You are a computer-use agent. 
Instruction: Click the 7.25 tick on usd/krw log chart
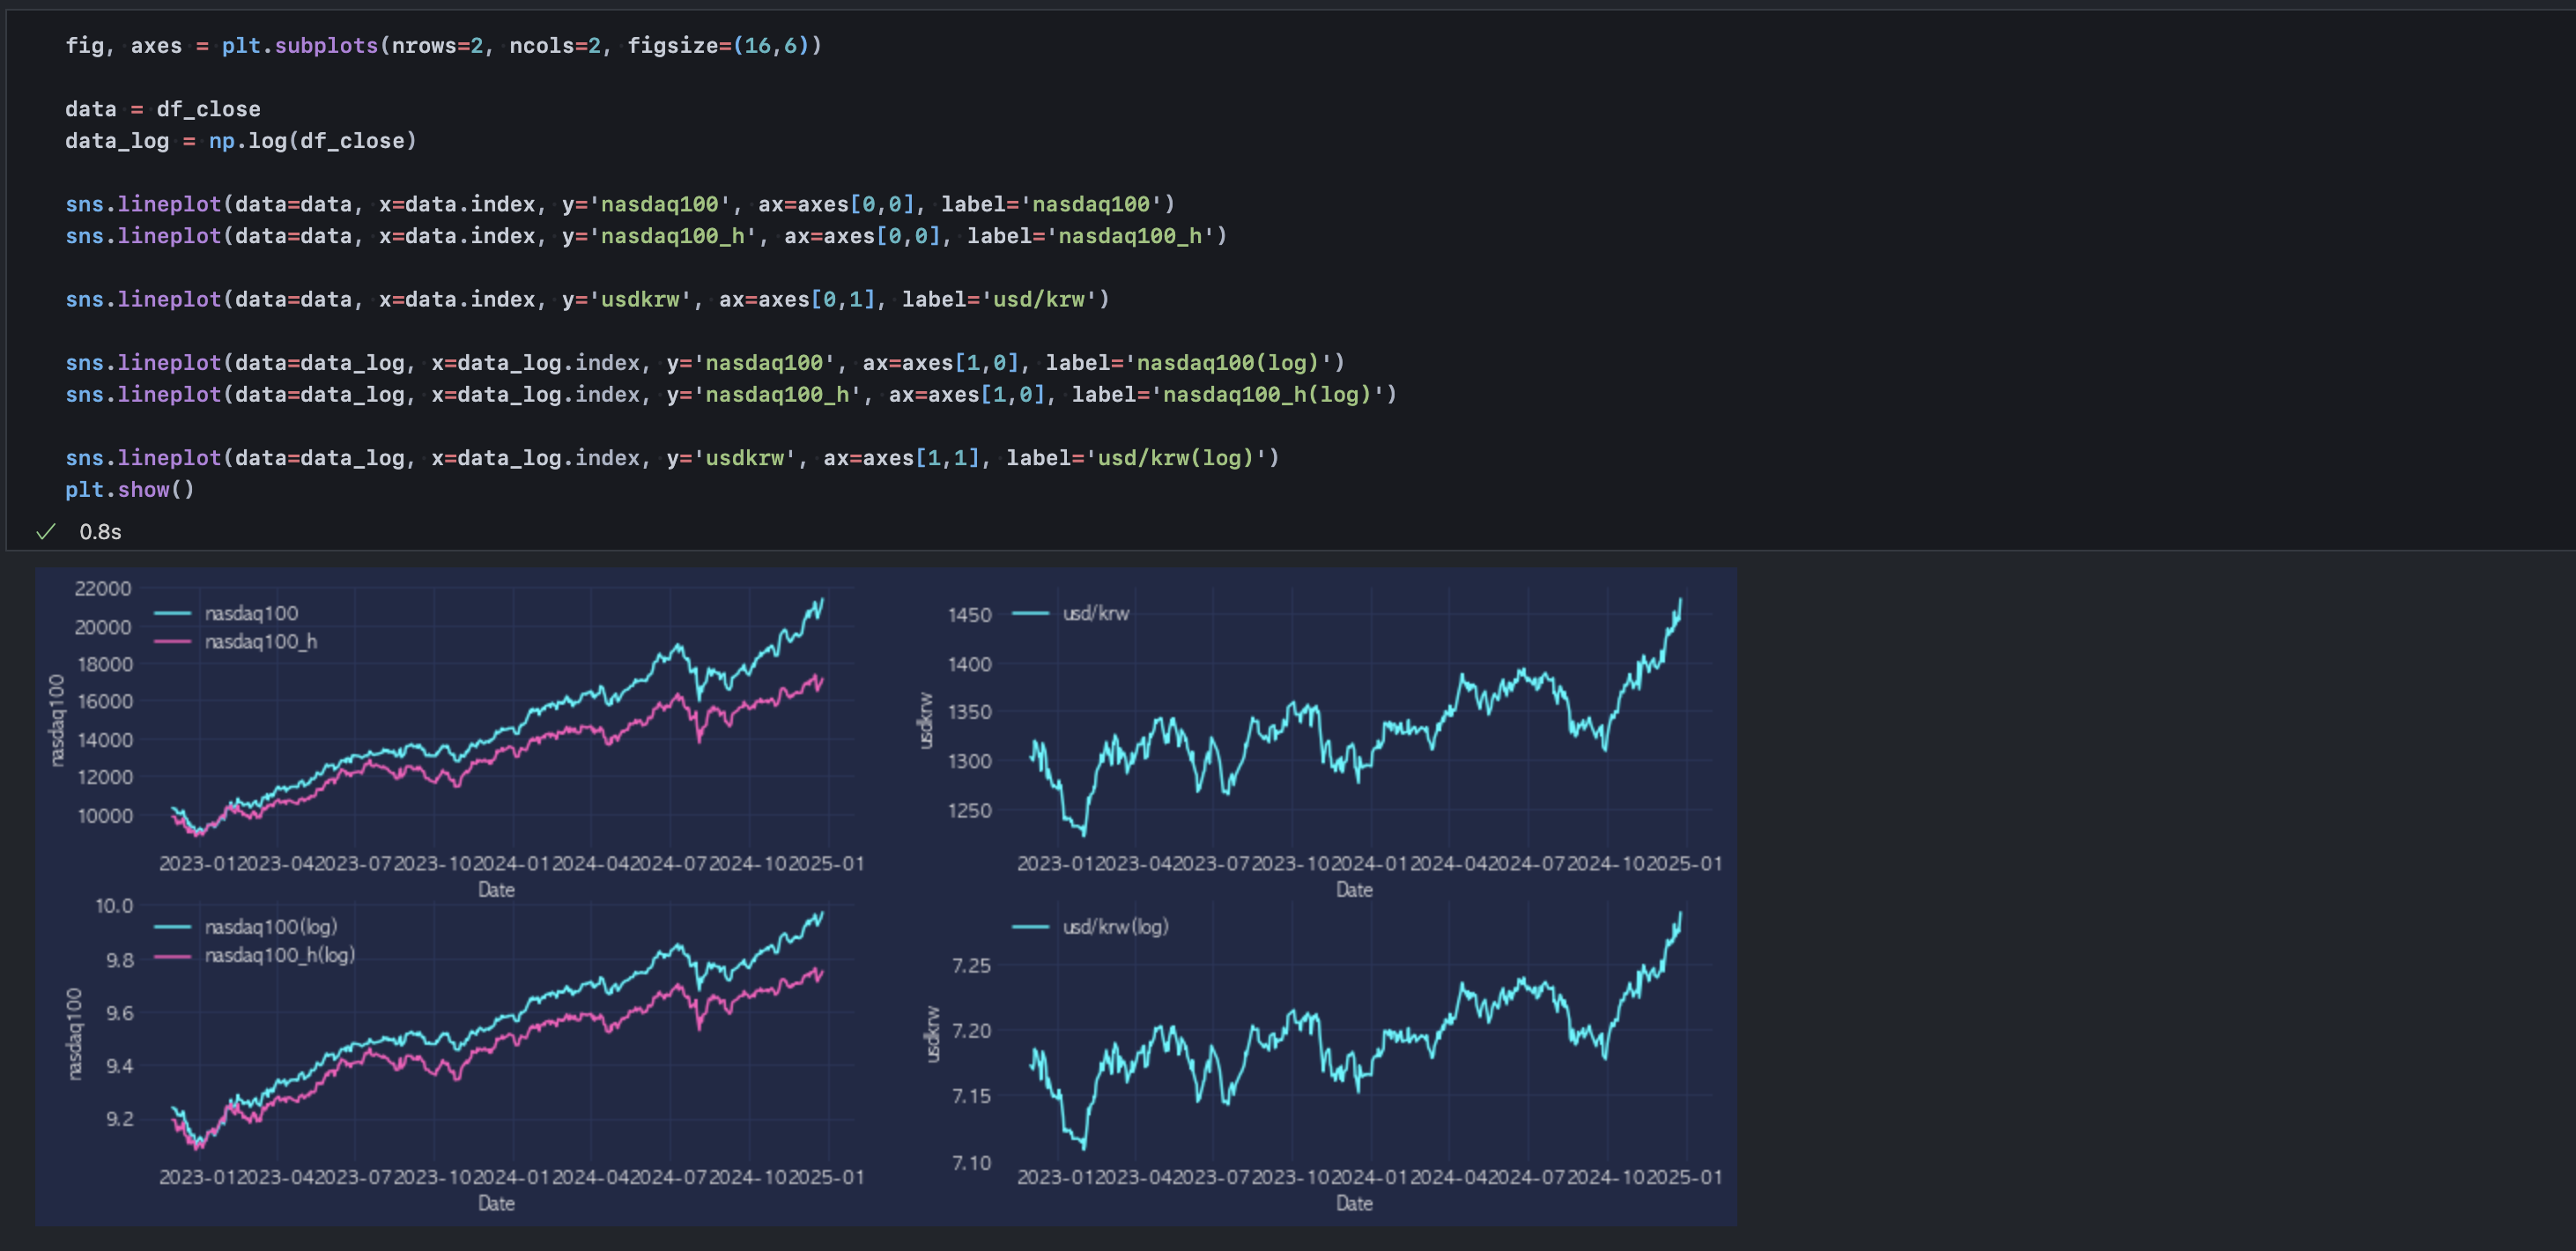pyautogui.click(x=971, y=966)
